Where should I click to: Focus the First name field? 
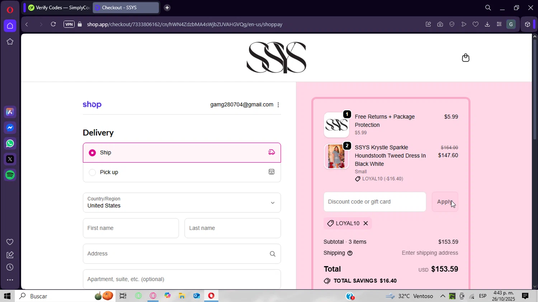coord(131,228)
